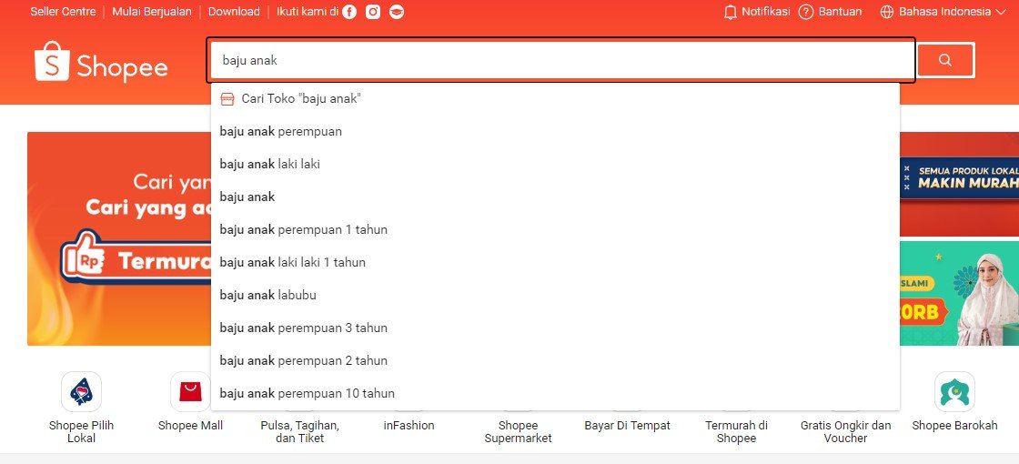Viewport: 1019px width, 464px height.
Task: Select the plain "baju anak" suggestion
Action: [x=555, y=197]
